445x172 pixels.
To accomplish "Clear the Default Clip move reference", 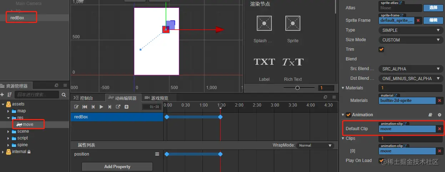I will click(x=440, y=129).
